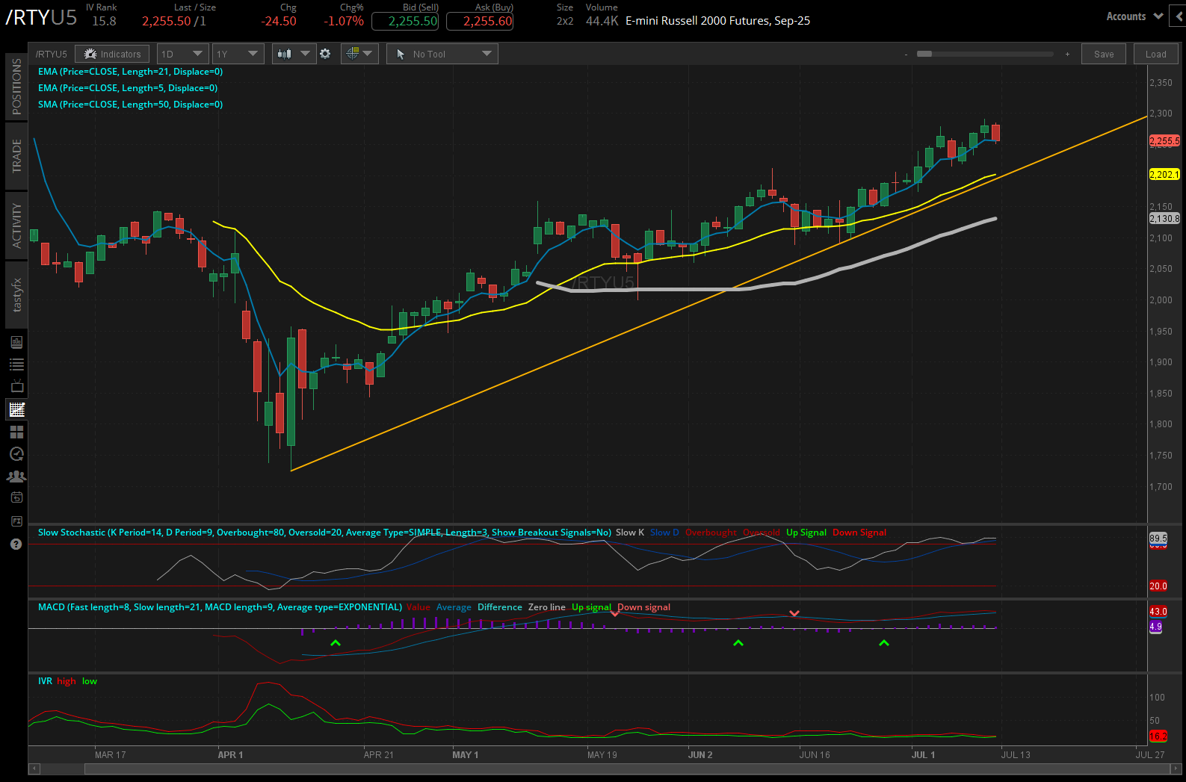Click the zoom out minus icon
Screen dimensions: 1186x782
point(907,55)
